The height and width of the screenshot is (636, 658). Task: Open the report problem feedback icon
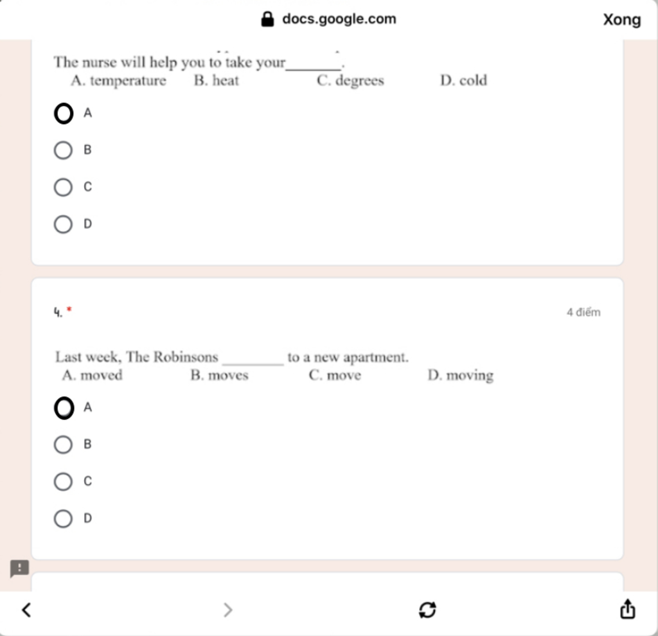pos(19,569)
